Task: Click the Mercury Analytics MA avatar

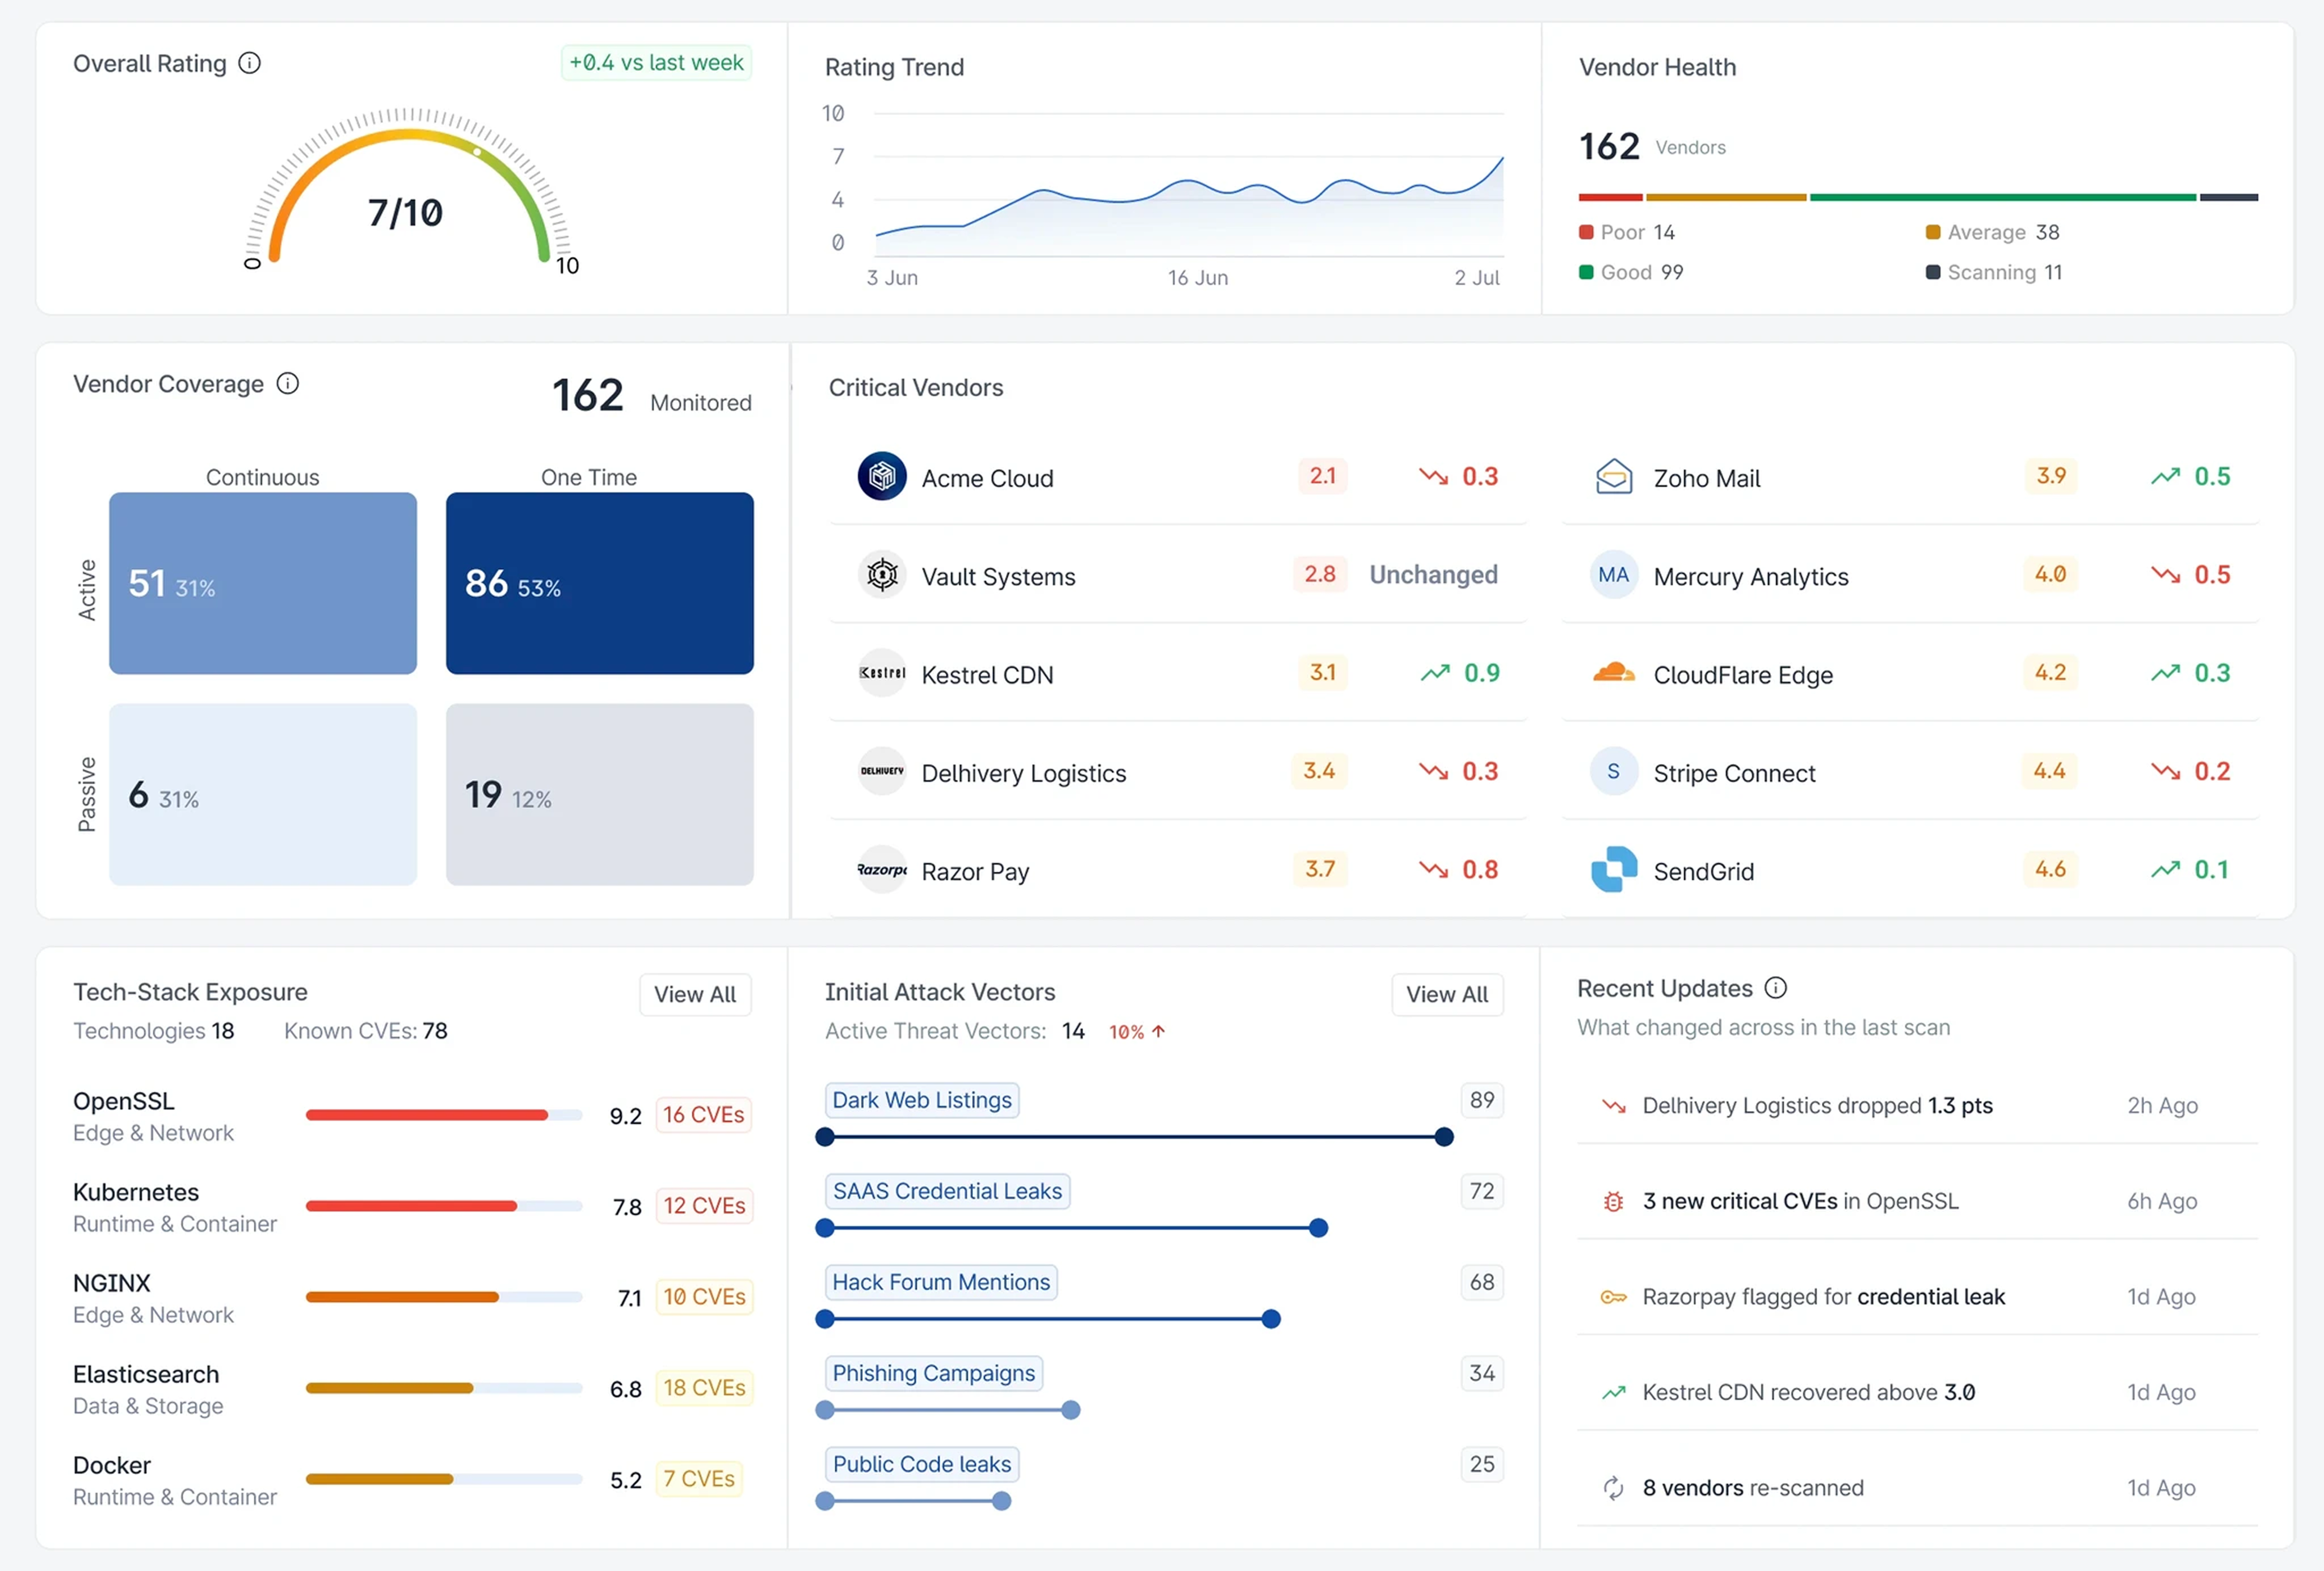Action: (x=1614, y=575)
